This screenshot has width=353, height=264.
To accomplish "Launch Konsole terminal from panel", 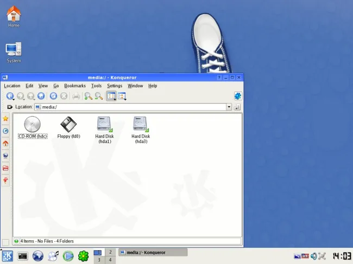I will point(23,256).
